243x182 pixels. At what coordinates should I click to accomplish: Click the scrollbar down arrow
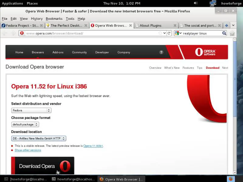pos(234,173)
